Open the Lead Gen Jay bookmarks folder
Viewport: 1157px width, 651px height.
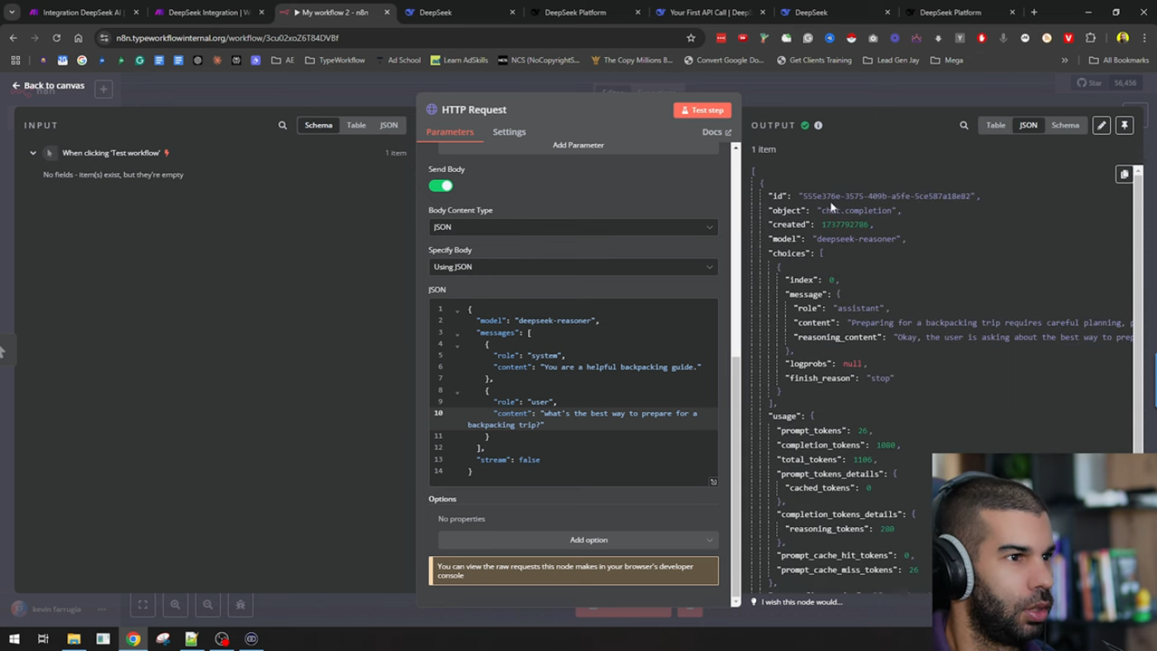pos(891,60)
